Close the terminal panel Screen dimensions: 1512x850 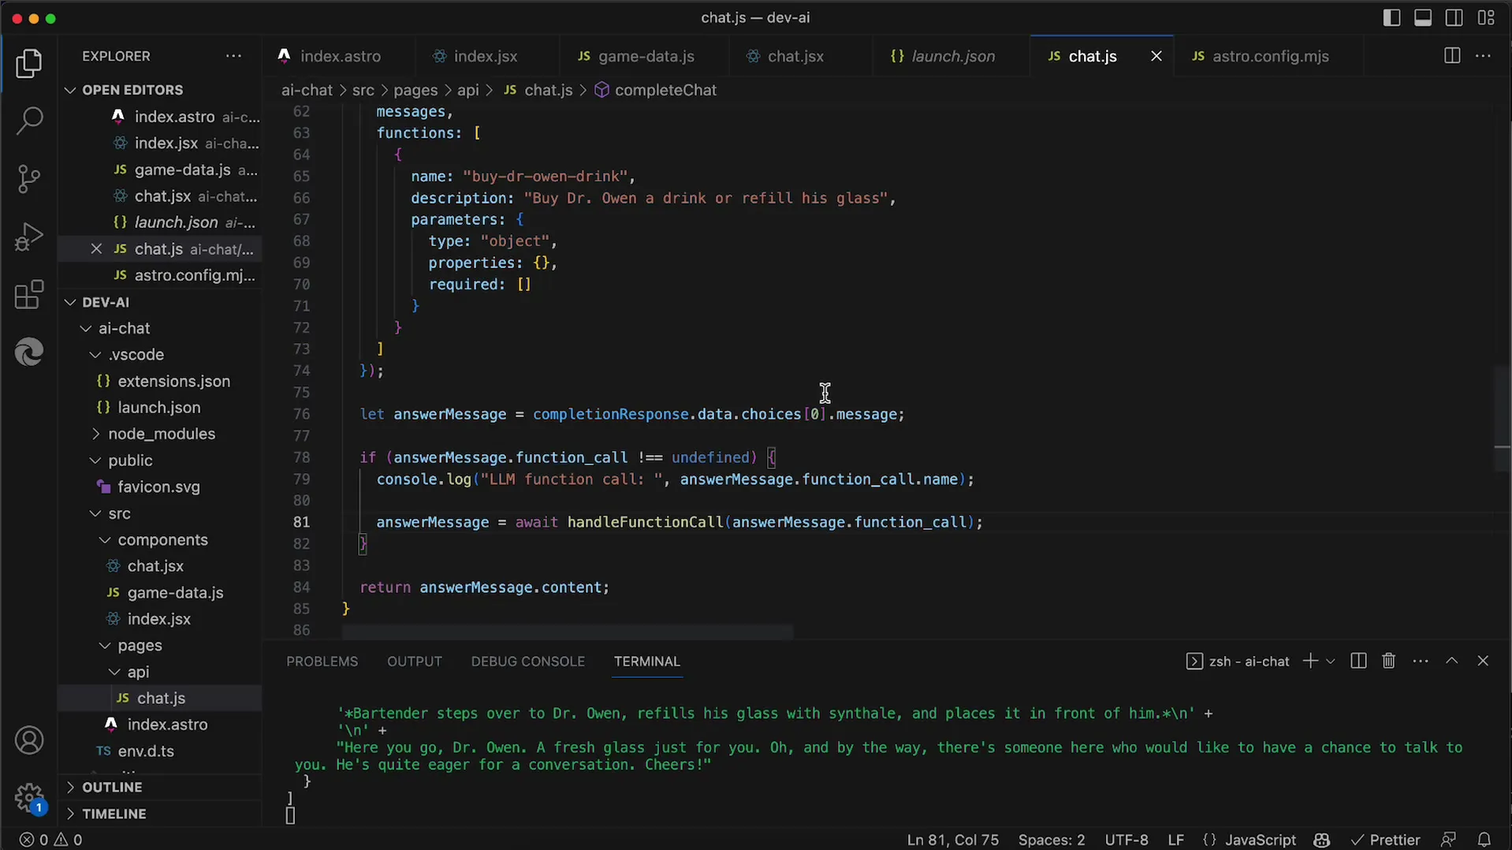coord(1483,661)
